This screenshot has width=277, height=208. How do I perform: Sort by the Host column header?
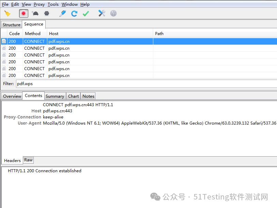point(100,34)
